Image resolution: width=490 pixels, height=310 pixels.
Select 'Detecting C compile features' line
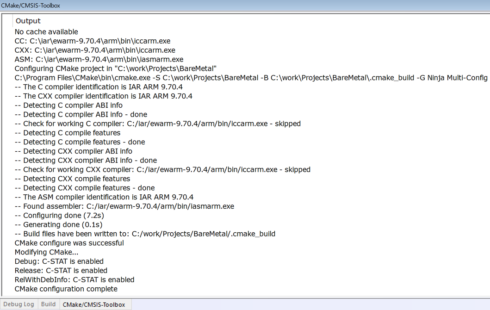pyautogui.click(x=68, y=133)
